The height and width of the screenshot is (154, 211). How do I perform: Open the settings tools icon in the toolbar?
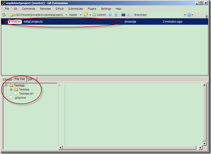[x=129, y=15]
